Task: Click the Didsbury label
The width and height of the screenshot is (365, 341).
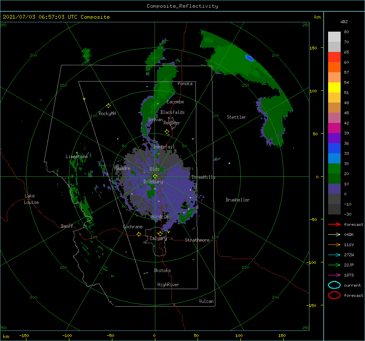Action: pyautogui.click(x=153, y=182)
